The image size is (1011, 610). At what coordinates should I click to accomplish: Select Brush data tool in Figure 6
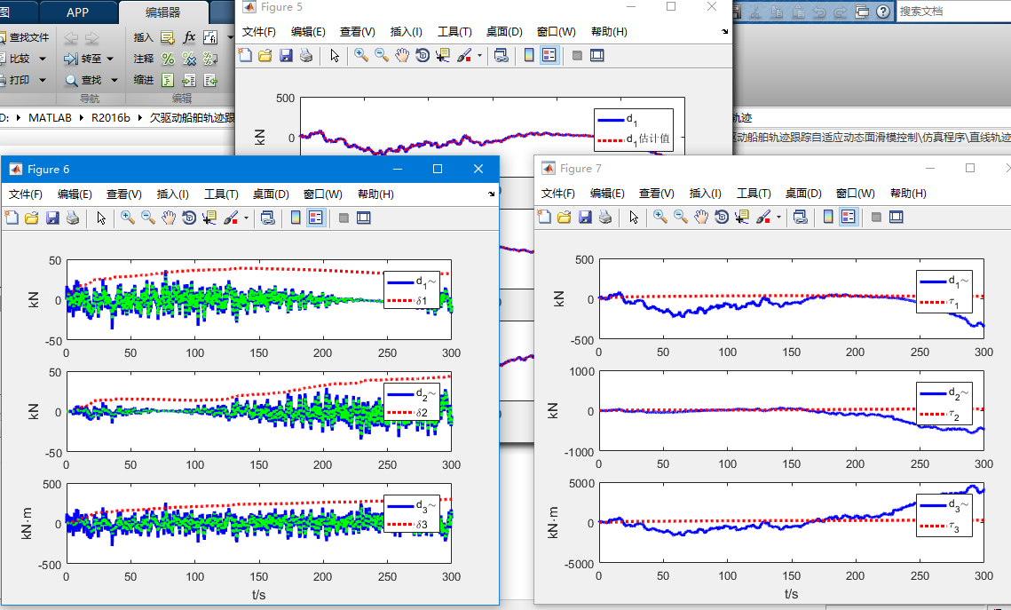231,218
